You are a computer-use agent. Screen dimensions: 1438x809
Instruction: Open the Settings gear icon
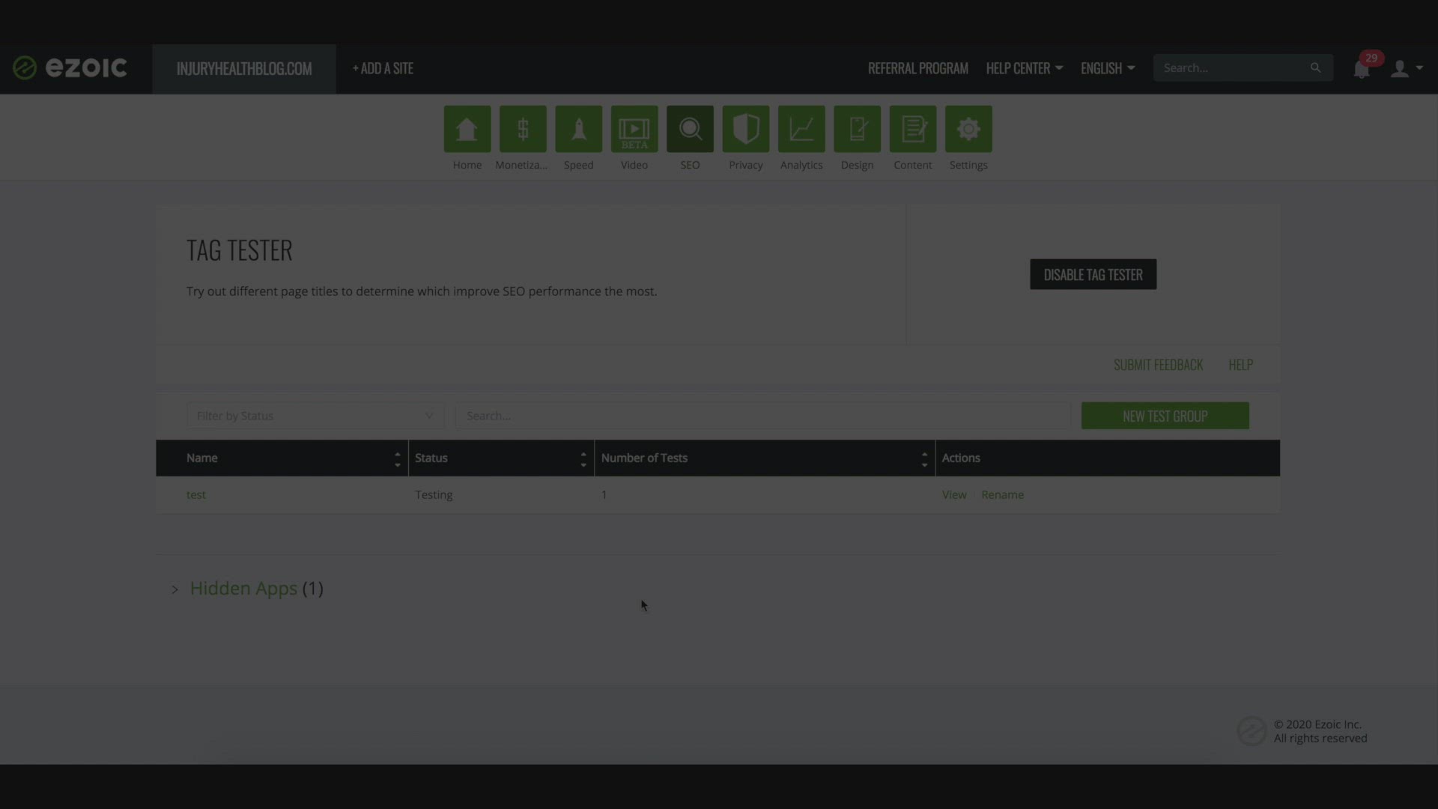point(968,130)
